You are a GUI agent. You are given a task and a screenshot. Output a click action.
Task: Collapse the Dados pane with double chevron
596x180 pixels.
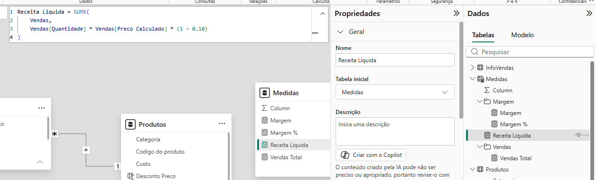click(589, 14)
